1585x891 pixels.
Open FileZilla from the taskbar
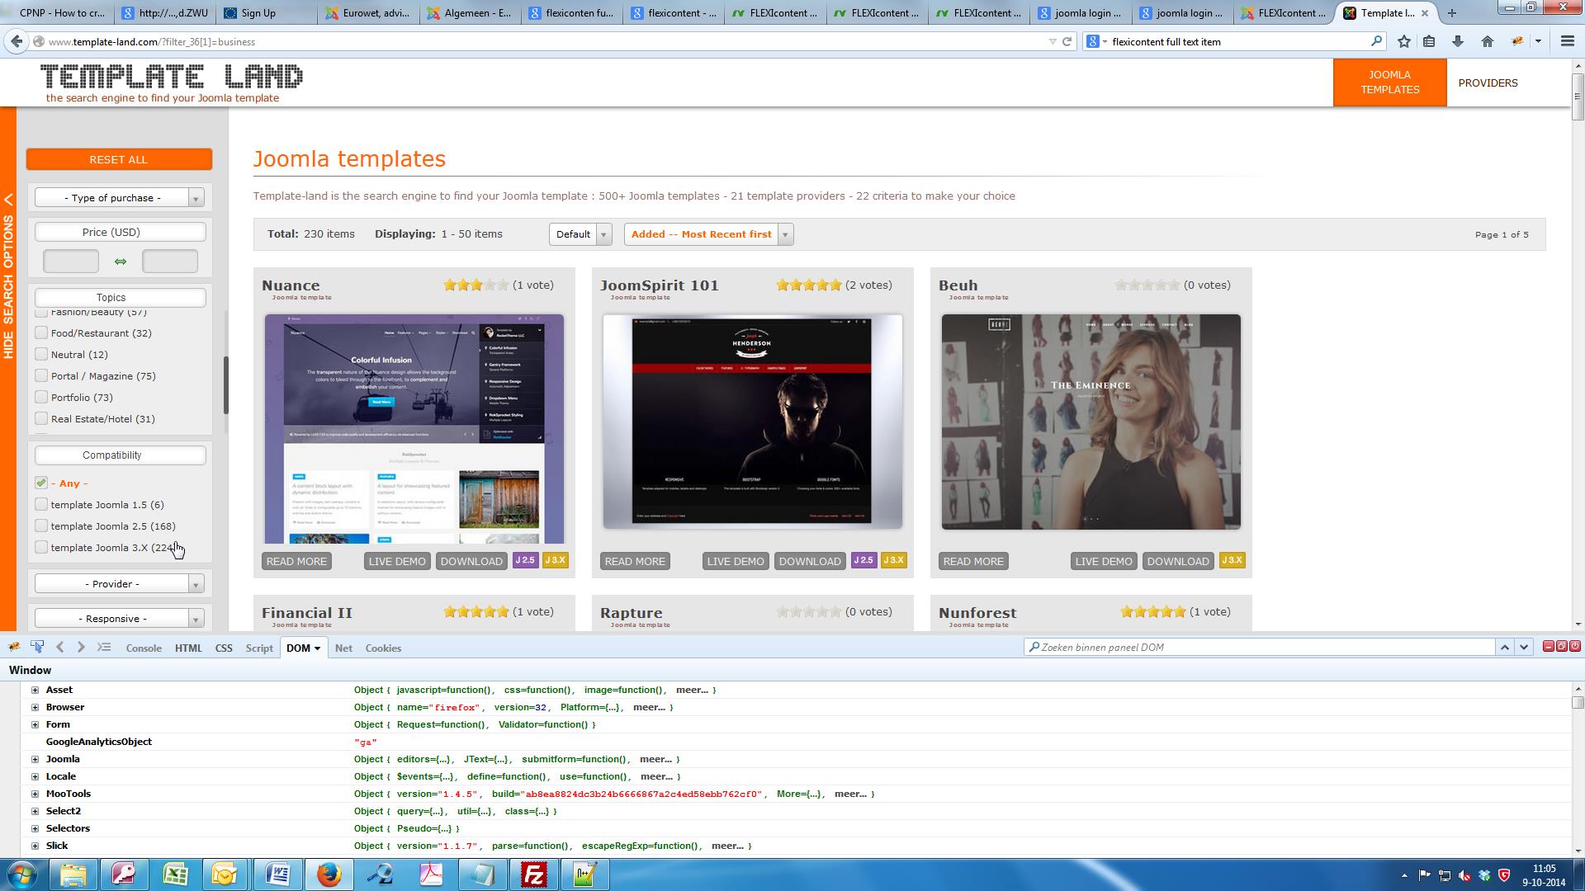[534, 874]
